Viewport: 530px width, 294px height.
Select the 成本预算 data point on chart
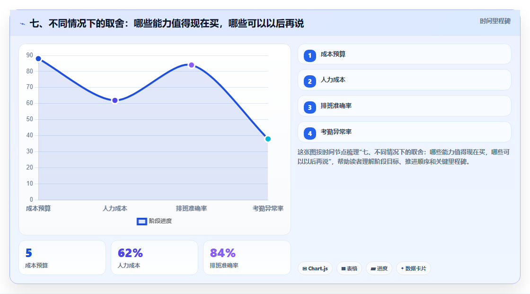point(38,59)
